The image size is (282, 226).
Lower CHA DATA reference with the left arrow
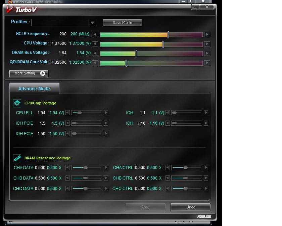coord(67,167)
